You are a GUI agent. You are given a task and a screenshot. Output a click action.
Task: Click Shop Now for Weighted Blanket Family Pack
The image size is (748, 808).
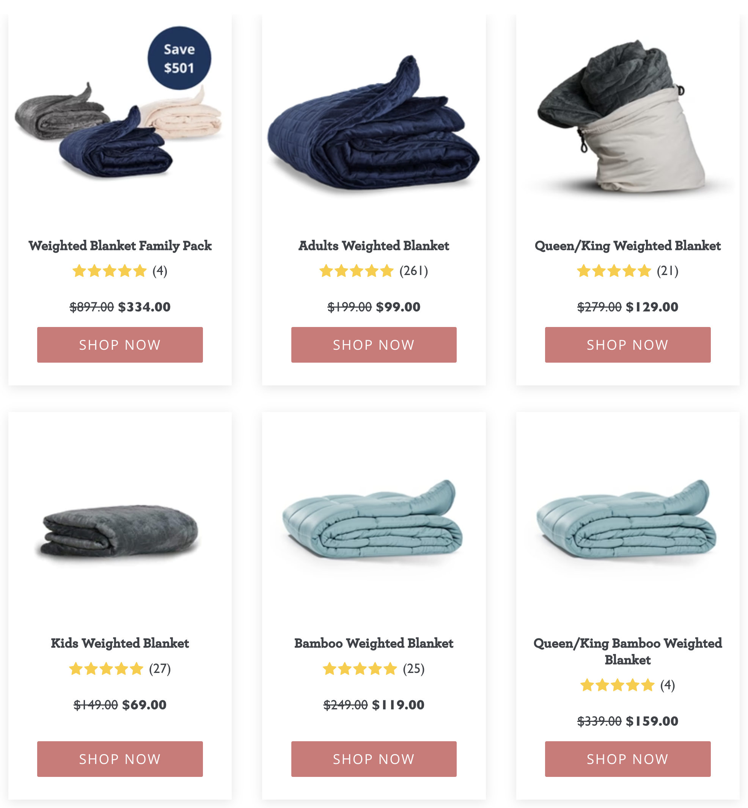(120, 344)
